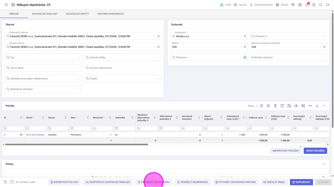Viewport: 334px width, 187px height.
Task: Open row menu for item 93
Action: (x=5, y=135)
